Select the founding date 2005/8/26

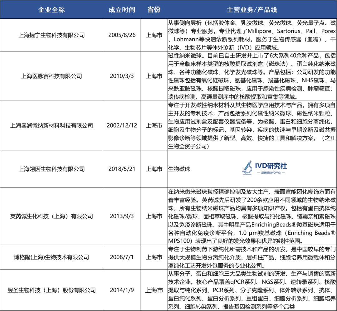pyautogui.click(x=122, y=35)
